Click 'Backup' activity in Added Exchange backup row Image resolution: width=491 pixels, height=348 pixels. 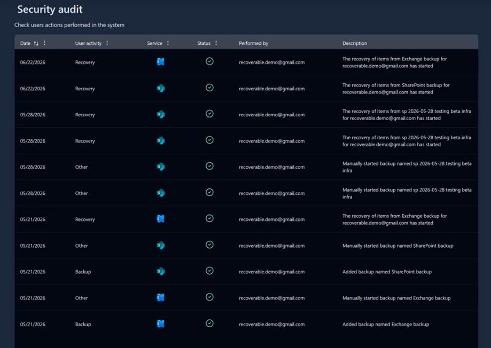tap(83, 324)
